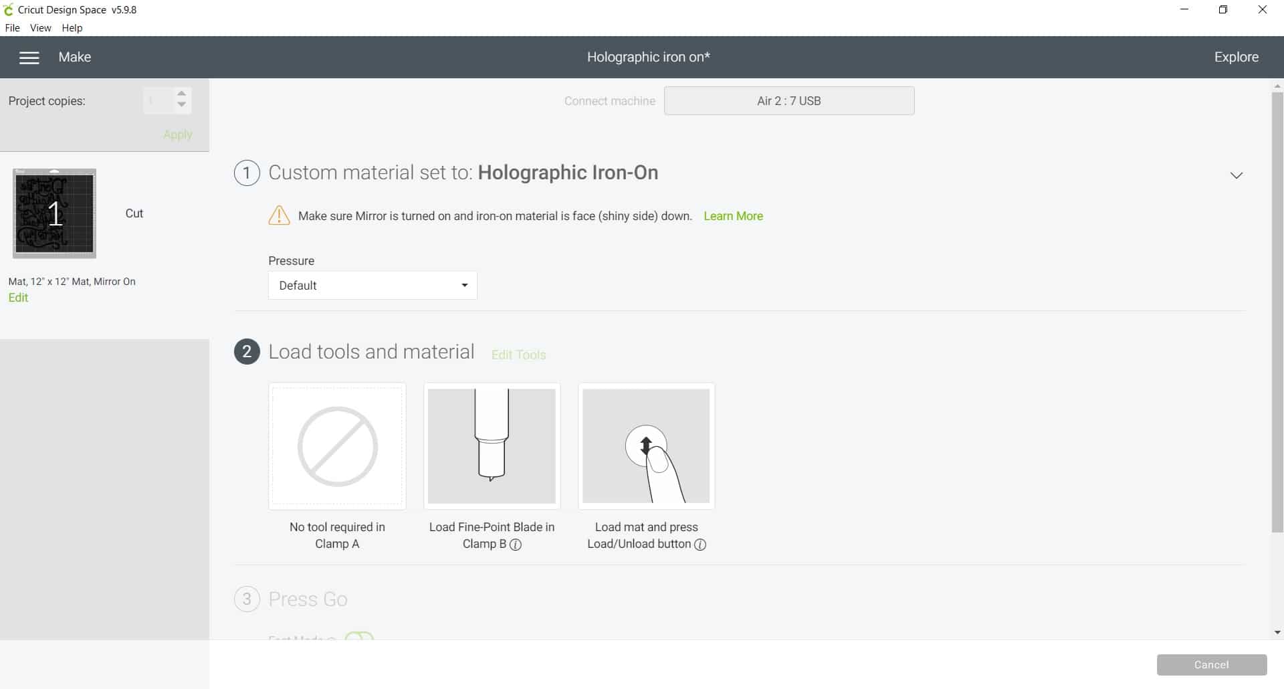Decrease project copies with down arrow
This screenshot has height=689, width=1284.
pyautogui.click(x=181, y=106)
